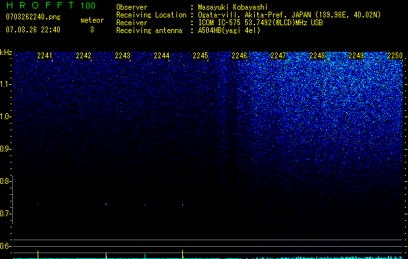This screenshot has height=259, width=408.
Task: Click the meteor echo dot under 2241
Action: (38, 204)
